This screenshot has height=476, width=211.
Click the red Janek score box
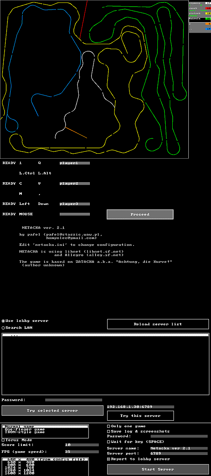[x=208, y=8]
